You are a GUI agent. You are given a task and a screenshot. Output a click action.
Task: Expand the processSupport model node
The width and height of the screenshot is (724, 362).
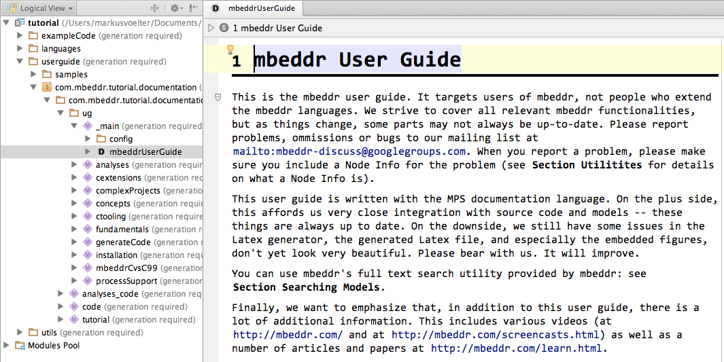click(x=74, y=280)
